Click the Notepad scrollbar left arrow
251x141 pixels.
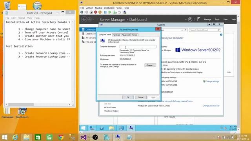click(6, 105)
